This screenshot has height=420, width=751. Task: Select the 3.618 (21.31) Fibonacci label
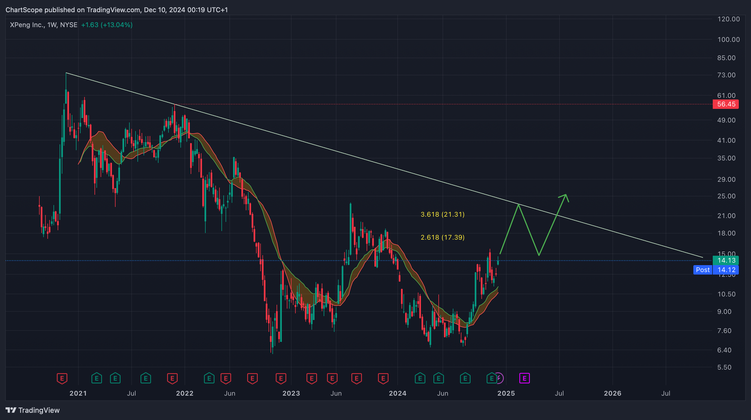point(442,214)
